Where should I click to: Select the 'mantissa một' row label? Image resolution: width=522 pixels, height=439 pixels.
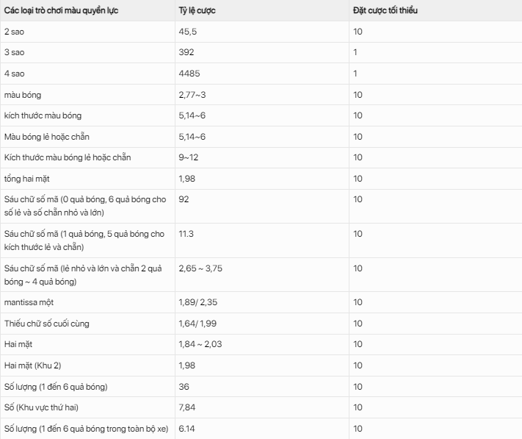tap(29, 302)
